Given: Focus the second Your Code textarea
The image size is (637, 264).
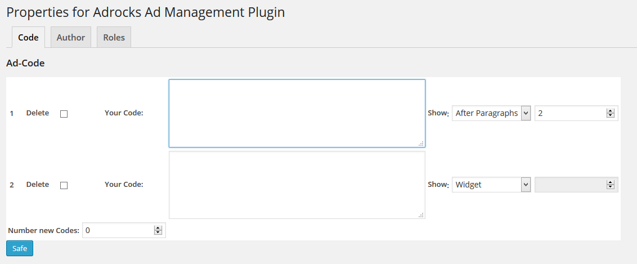Looking at the screenshot, I should (x=297, y=185).
